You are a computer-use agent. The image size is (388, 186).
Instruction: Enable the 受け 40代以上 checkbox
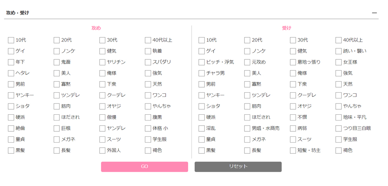339,40
